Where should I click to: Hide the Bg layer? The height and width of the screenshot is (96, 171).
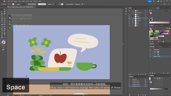(129, 26)
